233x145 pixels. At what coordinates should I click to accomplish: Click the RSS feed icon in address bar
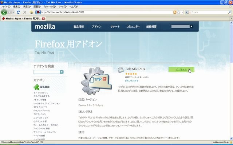[x=175, y=12]
